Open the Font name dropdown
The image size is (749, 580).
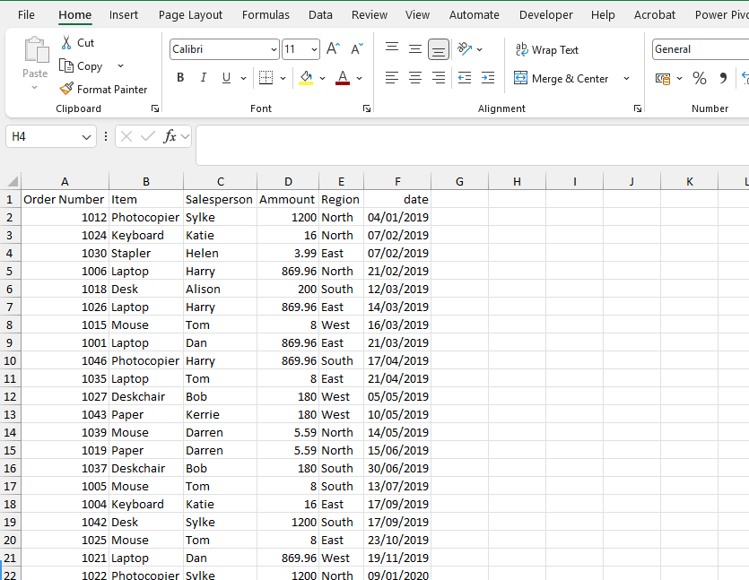(274, 48)
